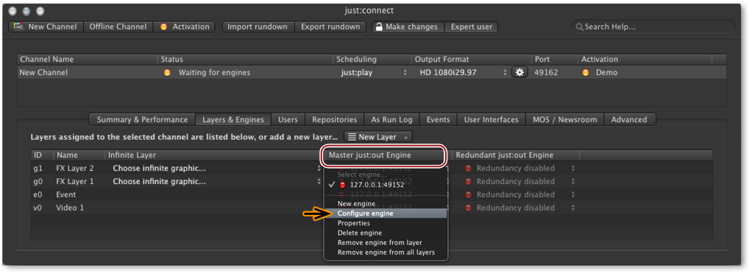Choose the checked 127.0.0.1:49152 engine menu item
This screenshot has width=749, height=273.
click(386, 185)
